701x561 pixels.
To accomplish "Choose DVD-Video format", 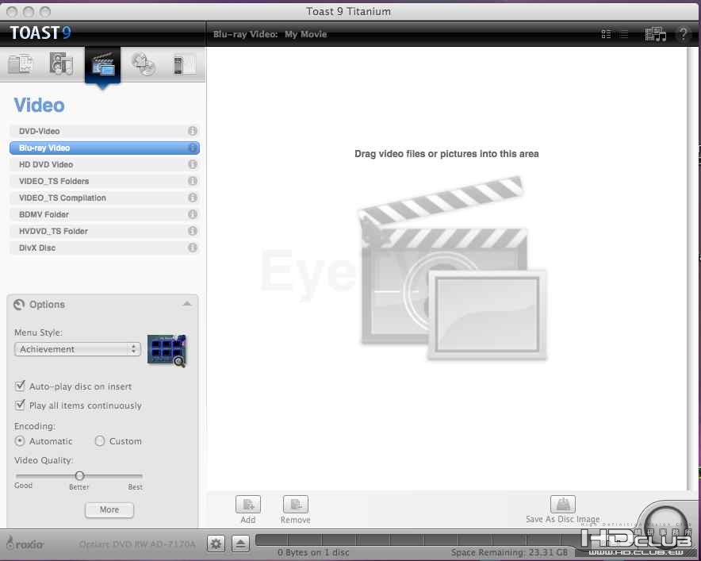I will [104, 131].
